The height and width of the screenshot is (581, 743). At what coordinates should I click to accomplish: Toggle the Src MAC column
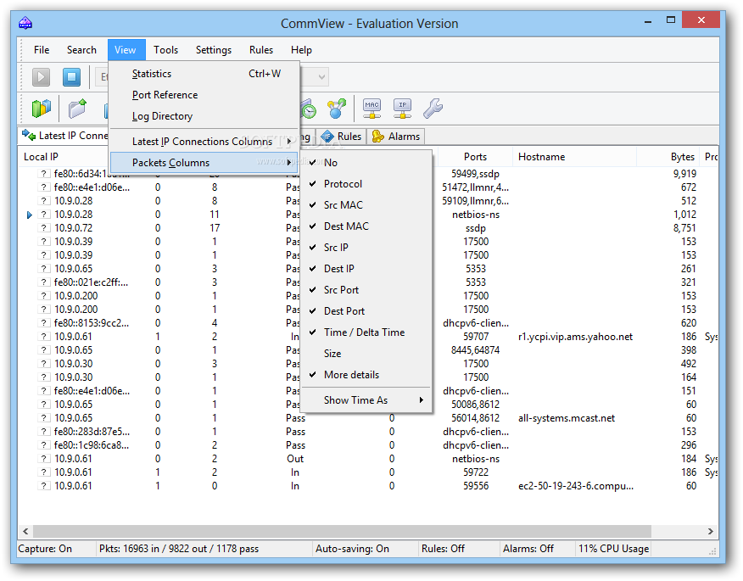[366, 205]
